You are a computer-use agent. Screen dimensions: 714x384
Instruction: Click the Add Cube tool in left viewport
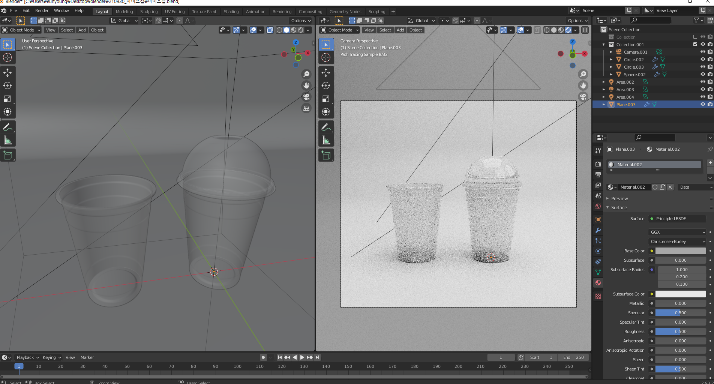7,155
